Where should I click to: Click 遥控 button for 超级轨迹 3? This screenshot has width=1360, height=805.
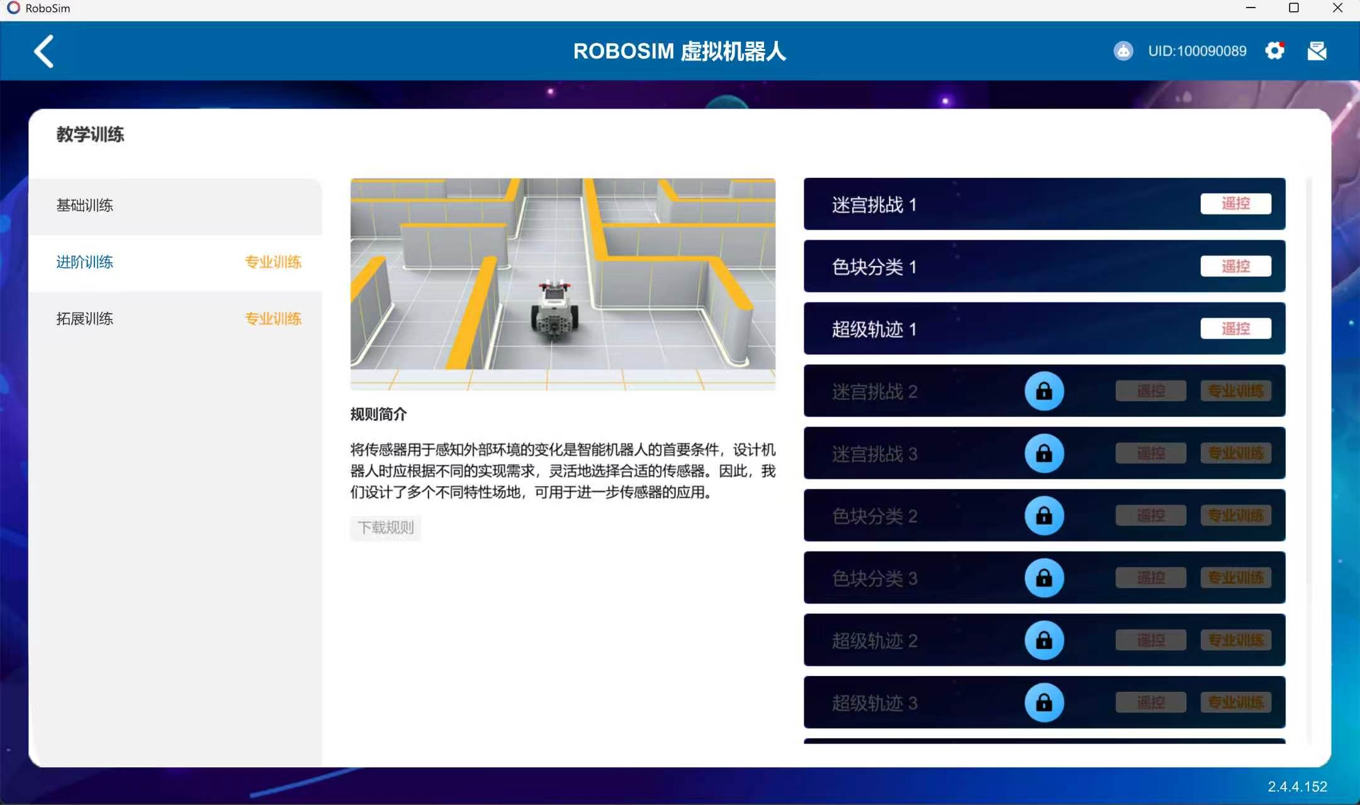click(1151, 702)
